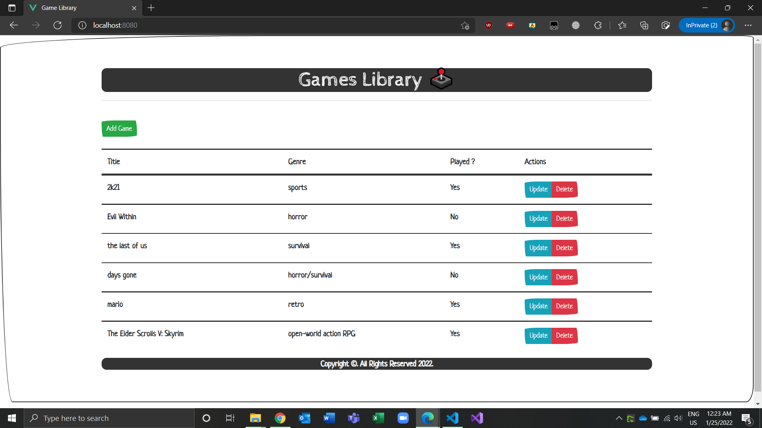Show hidden system tray icons
This screenshot has width=762, height=428.
pyautogui.click(x=619, y=418)
